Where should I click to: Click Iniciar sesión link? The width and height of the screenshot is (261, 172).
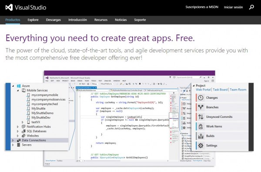233,7
